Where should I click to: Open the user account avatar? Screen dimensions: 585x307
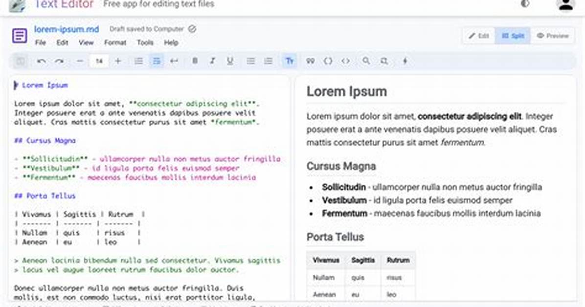tap(565, 5)
